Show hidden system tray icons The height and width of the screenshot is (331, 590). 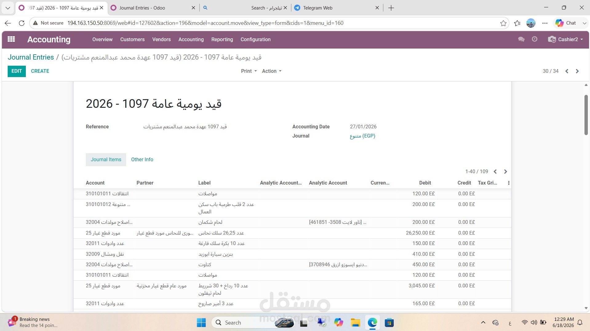coord(483,323)
